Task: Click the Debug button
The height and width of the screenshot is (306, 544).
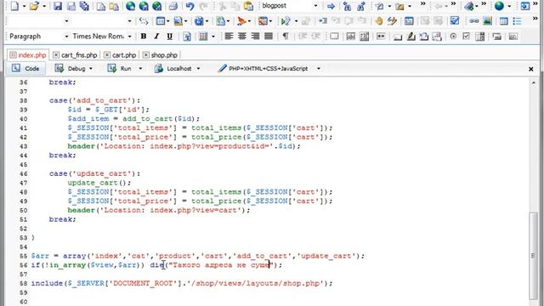Action: pyautogui.click(x=70, y=68)
